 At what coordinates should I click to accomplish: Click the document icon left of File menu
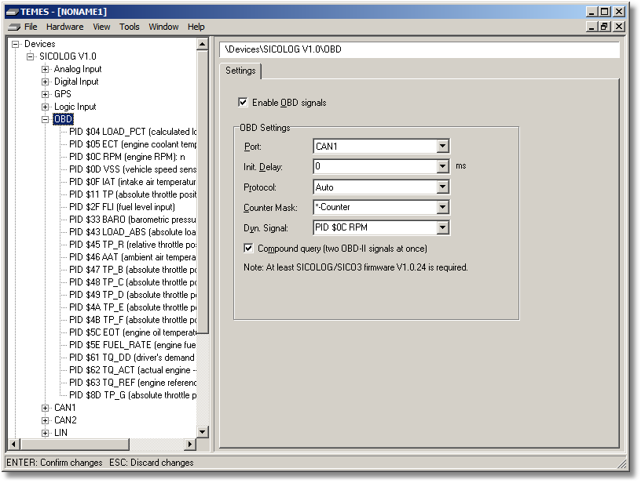pos(14,27)
